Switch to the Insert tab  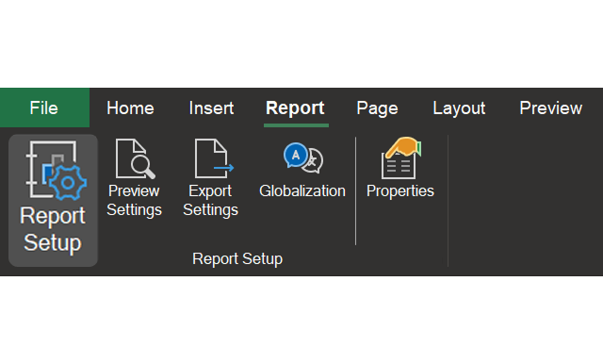(x=211, y=108)
